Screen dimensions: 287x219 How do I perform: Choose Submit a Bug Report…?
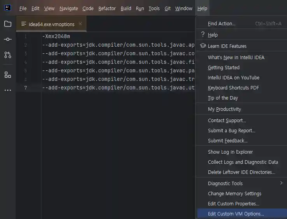click(241, 131)
